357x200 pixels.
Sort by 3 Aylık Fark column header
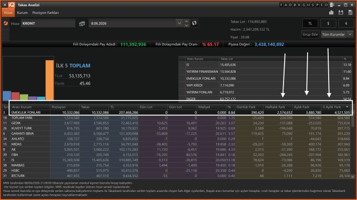point(335,107)
